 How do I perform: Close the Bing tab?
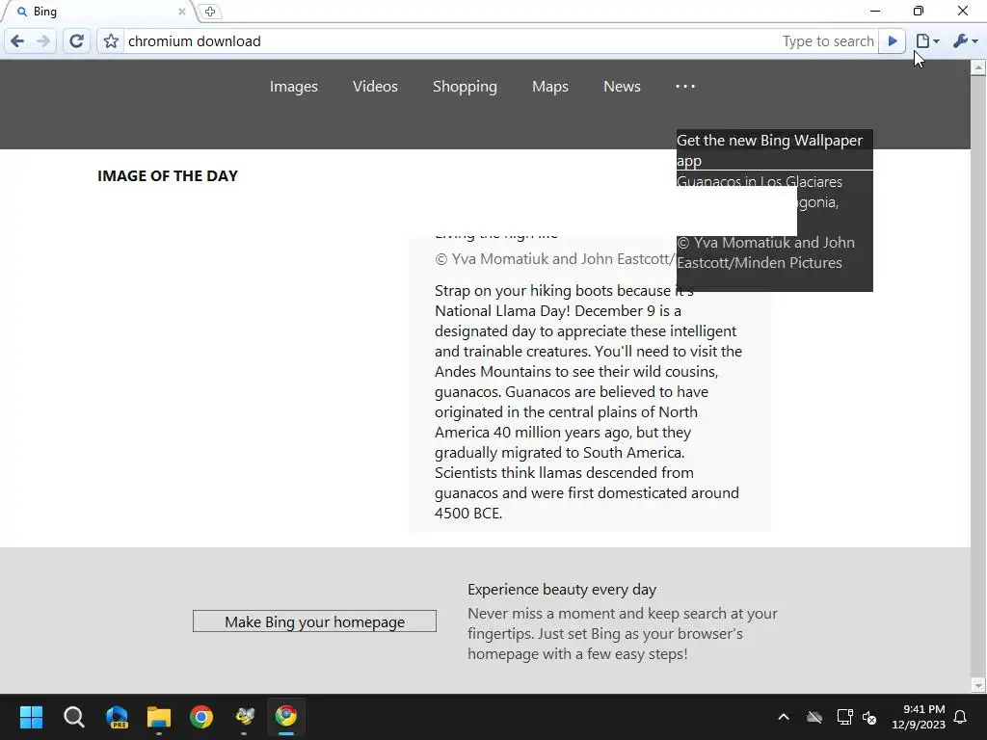(182, 12)
